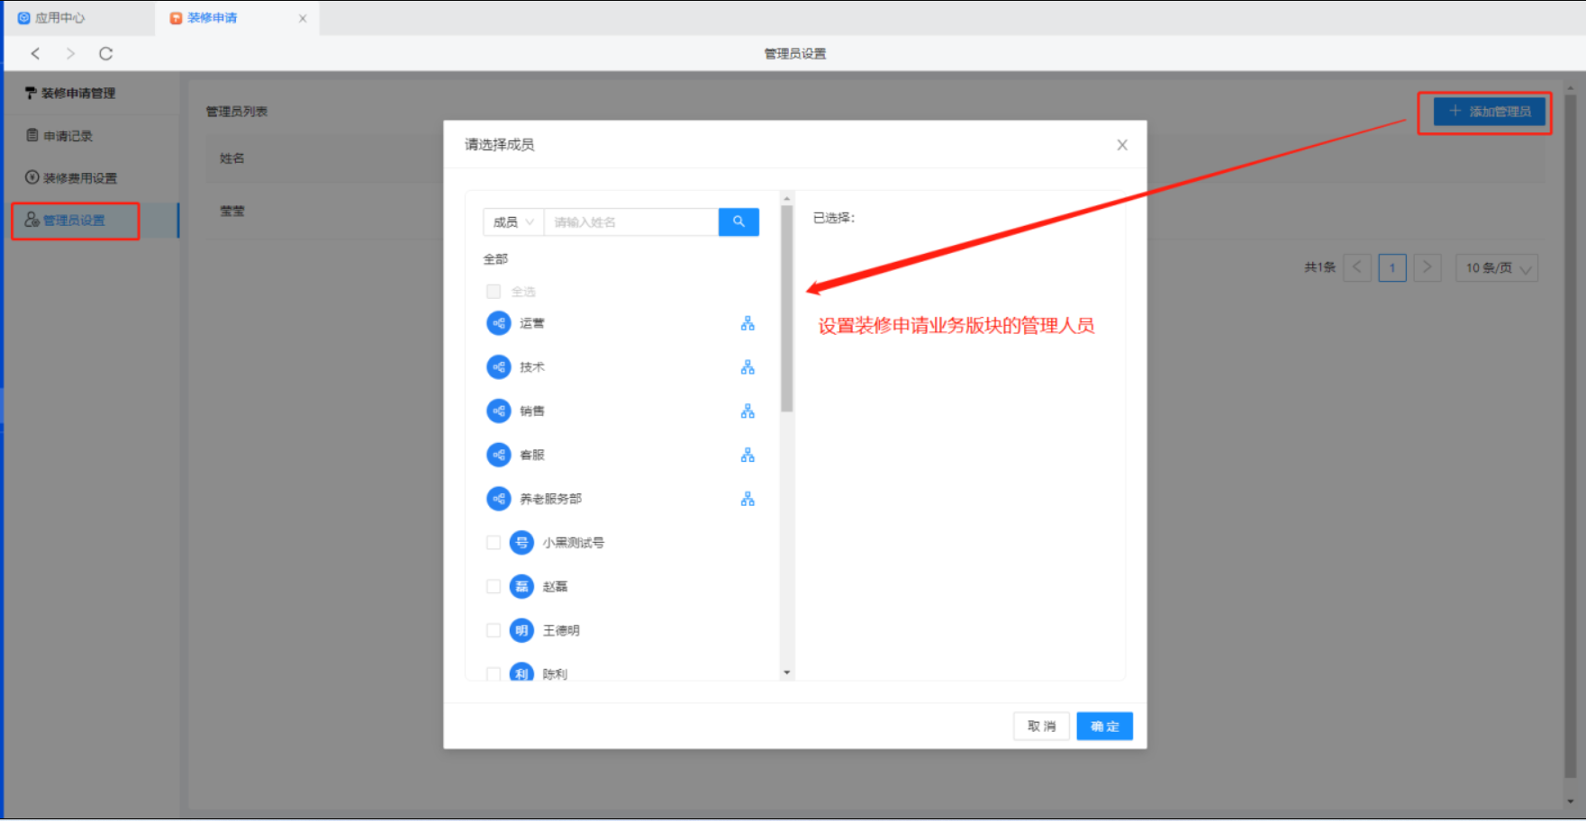
Task: Click the search magnifier button
Action: [x=739, y=221]
